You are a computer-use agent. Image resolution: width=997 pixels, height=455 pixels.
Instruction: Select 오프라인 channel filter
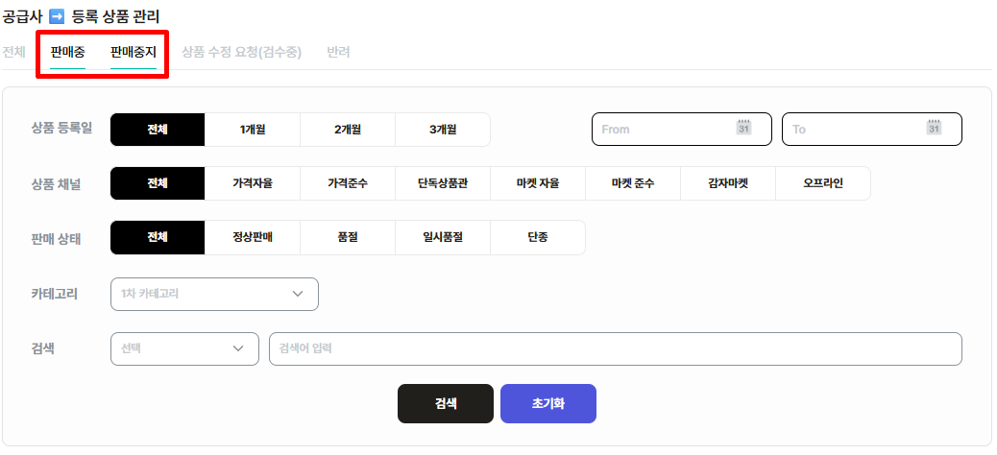(823, 183)
